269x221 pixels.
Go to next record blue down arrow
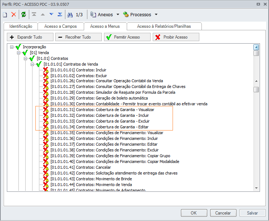click(x=51, y=14)
